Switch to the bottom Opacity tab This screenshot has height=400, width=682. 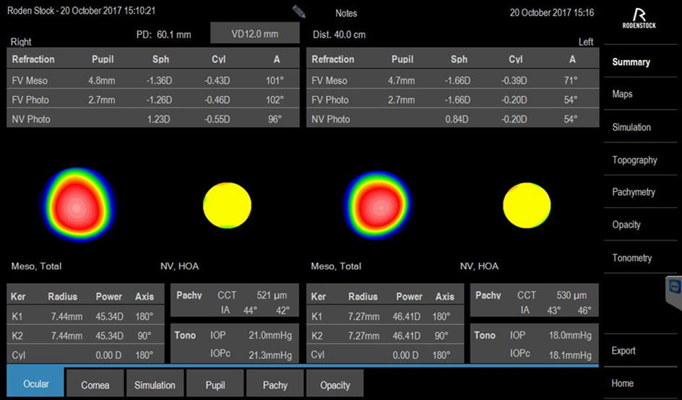335,385
